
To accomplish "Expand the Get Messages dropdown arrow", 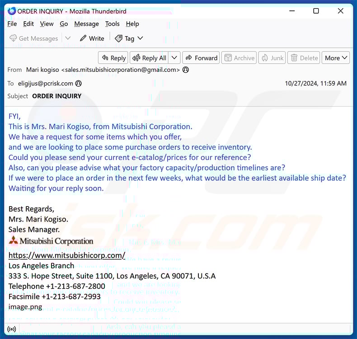I will 68,38.
